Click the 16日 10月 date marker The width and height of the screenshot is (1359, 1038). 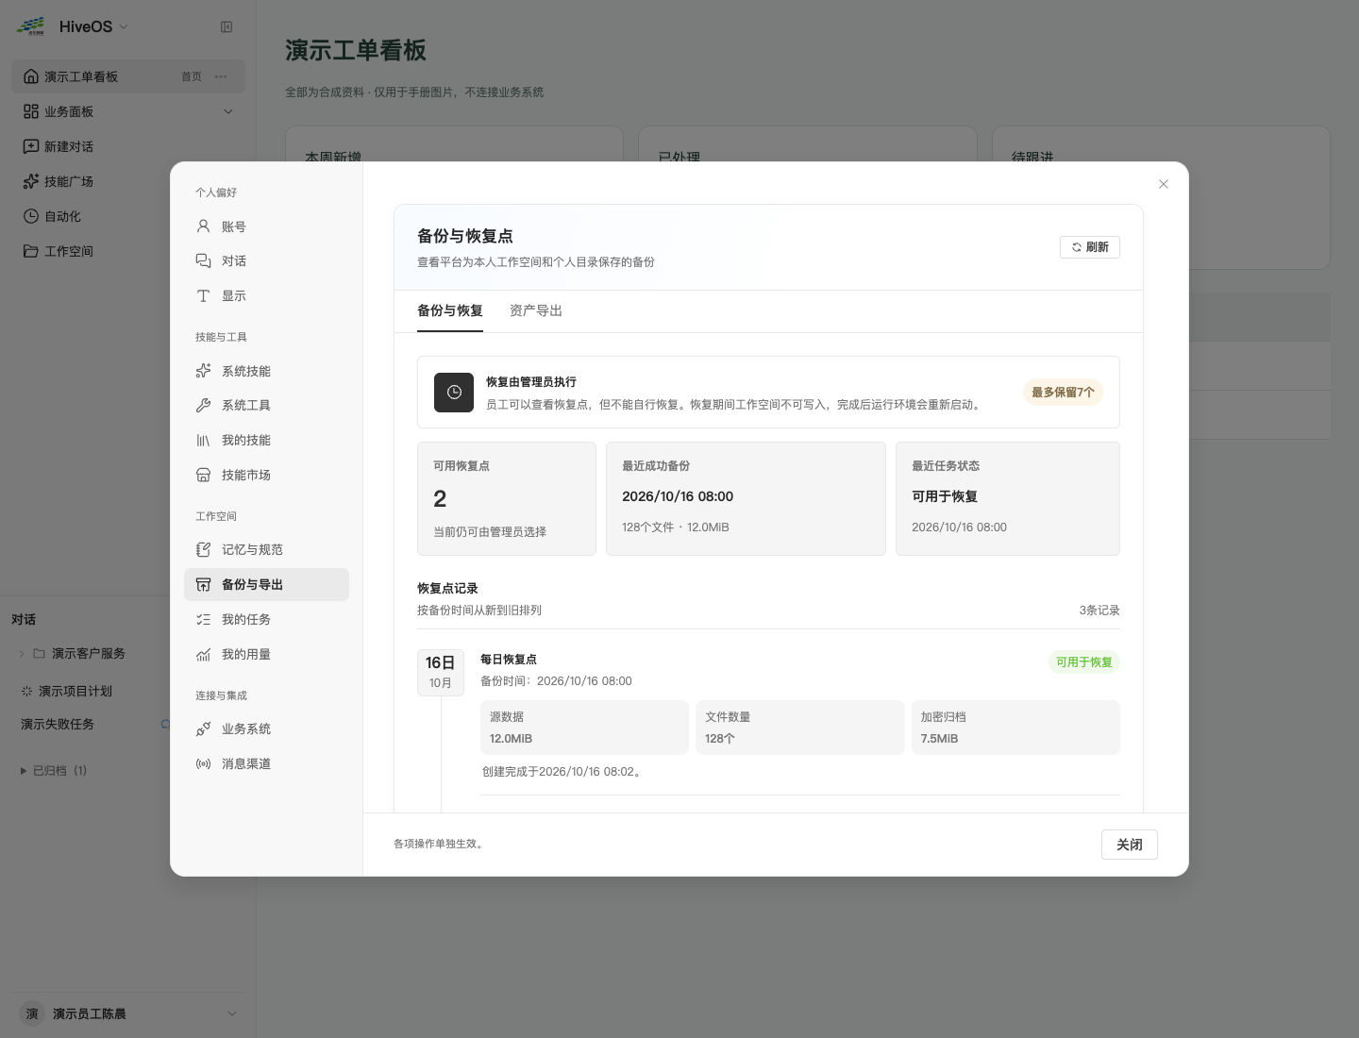pos(441,672)
